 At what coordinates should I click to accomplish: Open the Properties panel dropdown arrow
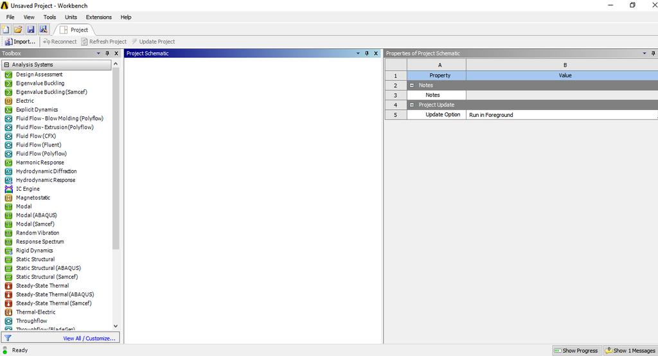(645, 53)
